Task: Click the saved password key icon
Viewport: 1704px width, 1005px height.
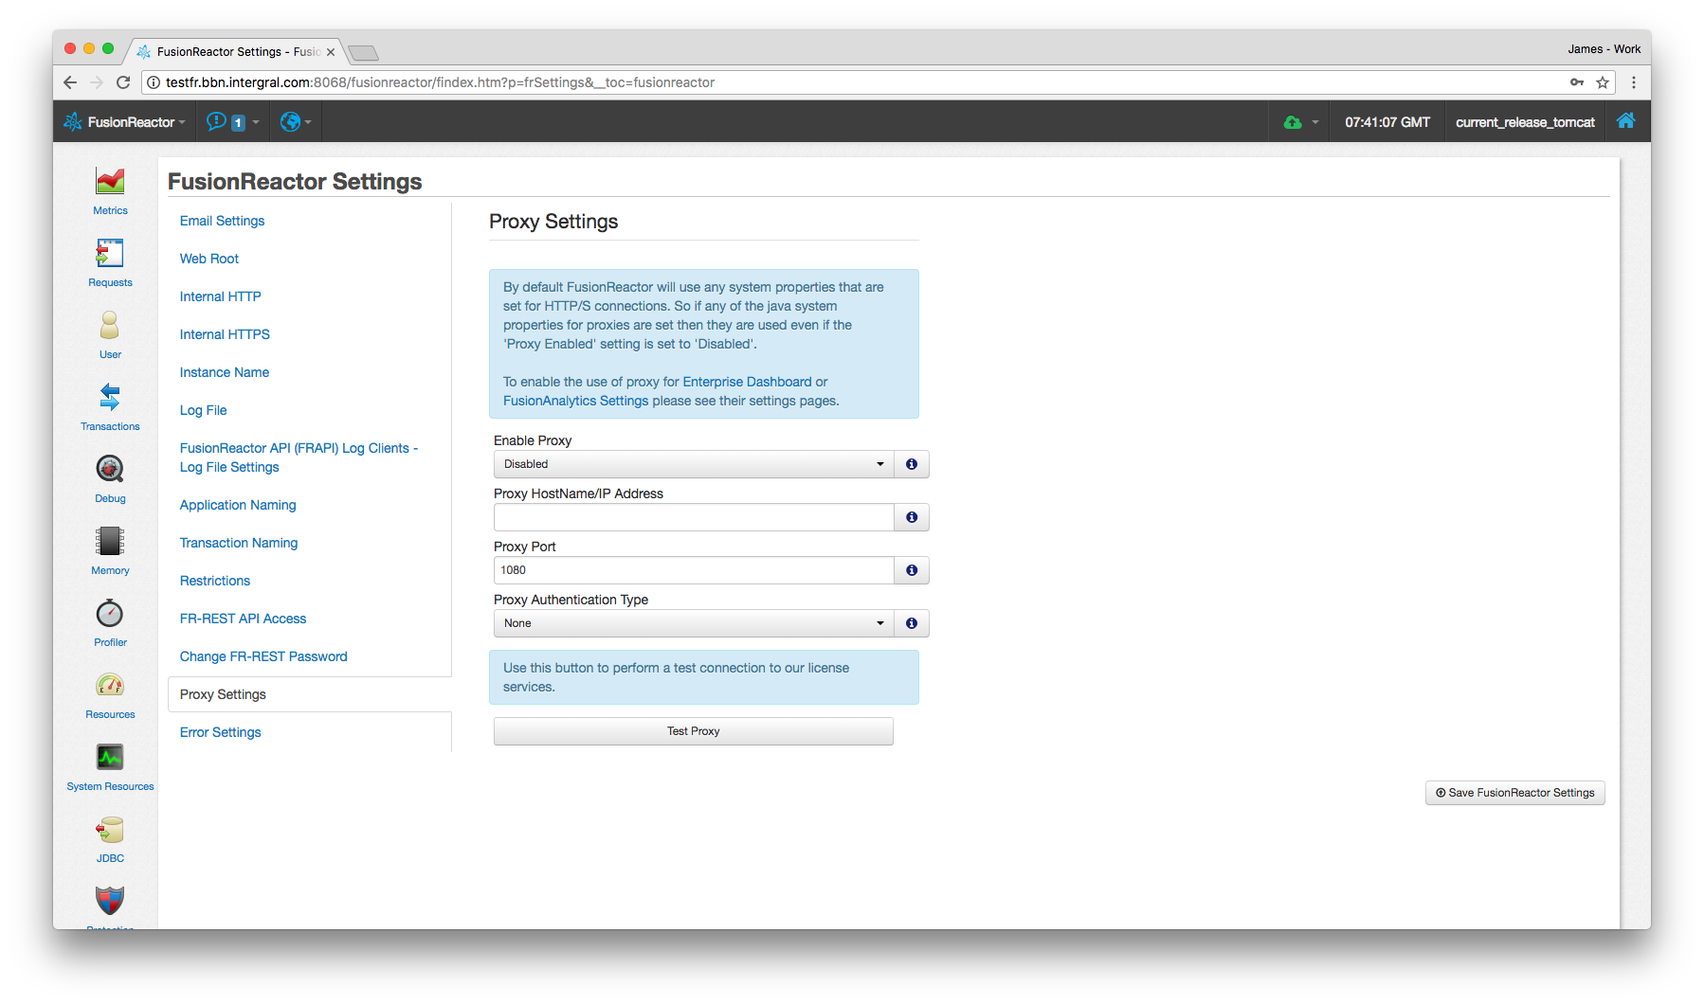Action: (x=1577, y=82)
